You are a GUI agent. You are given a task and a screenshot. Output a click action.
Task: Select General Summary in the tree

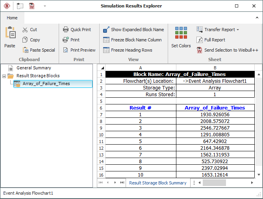click(33, 68)
